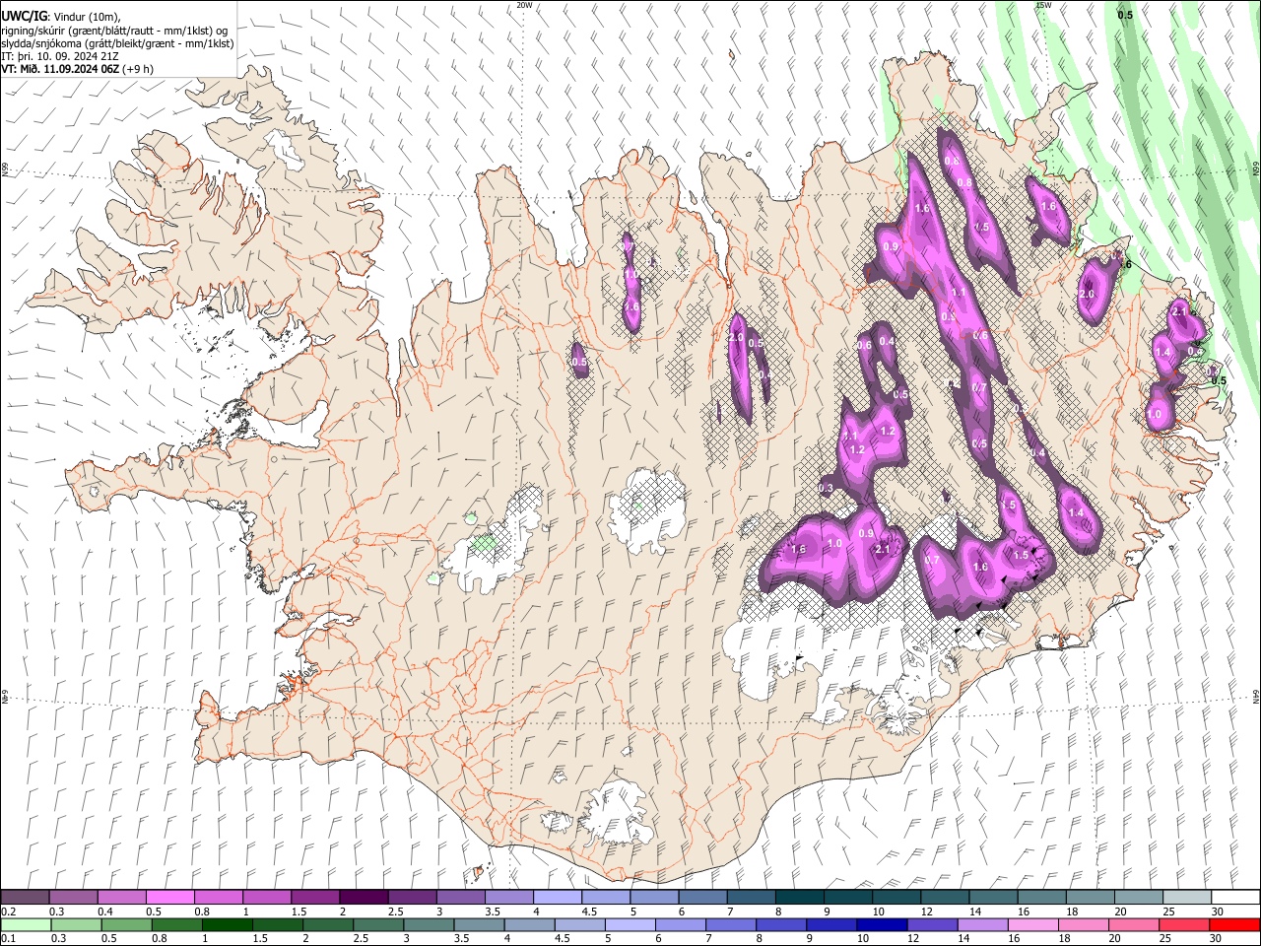1261x946 pixels.
Task: Click the upper legend swatch between 6 and 7
Action: (702, 898)
